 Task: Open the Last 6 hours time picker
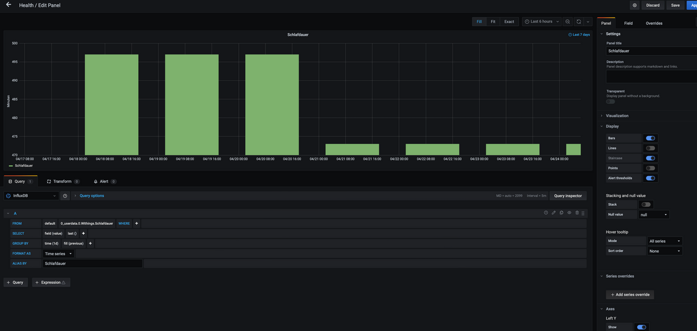541,21
